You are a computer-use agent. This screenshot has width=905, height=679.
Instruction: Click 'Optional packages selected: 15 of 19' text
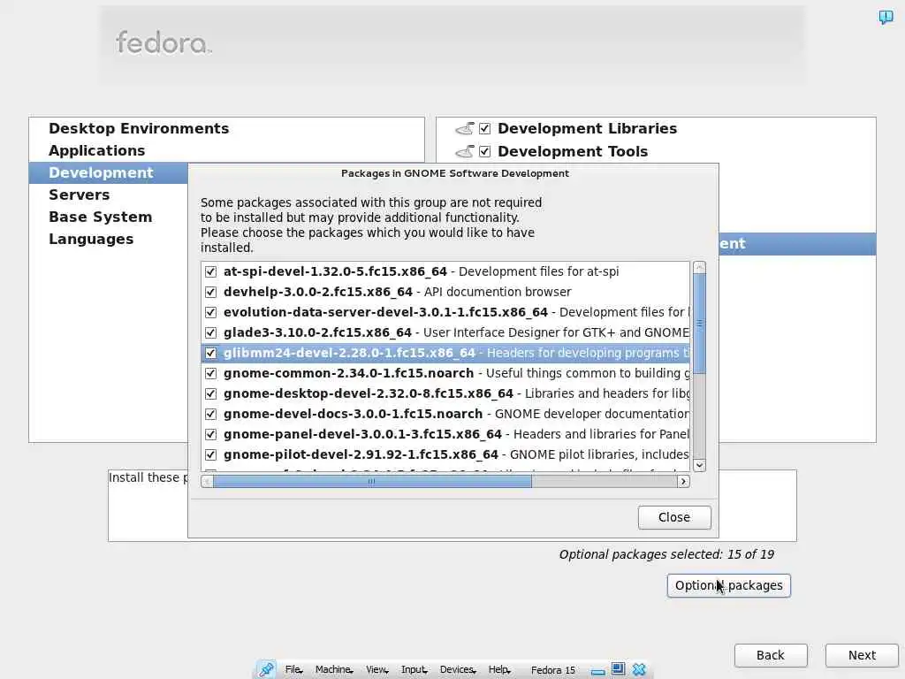pyautogui.click(x=666, y=554)
